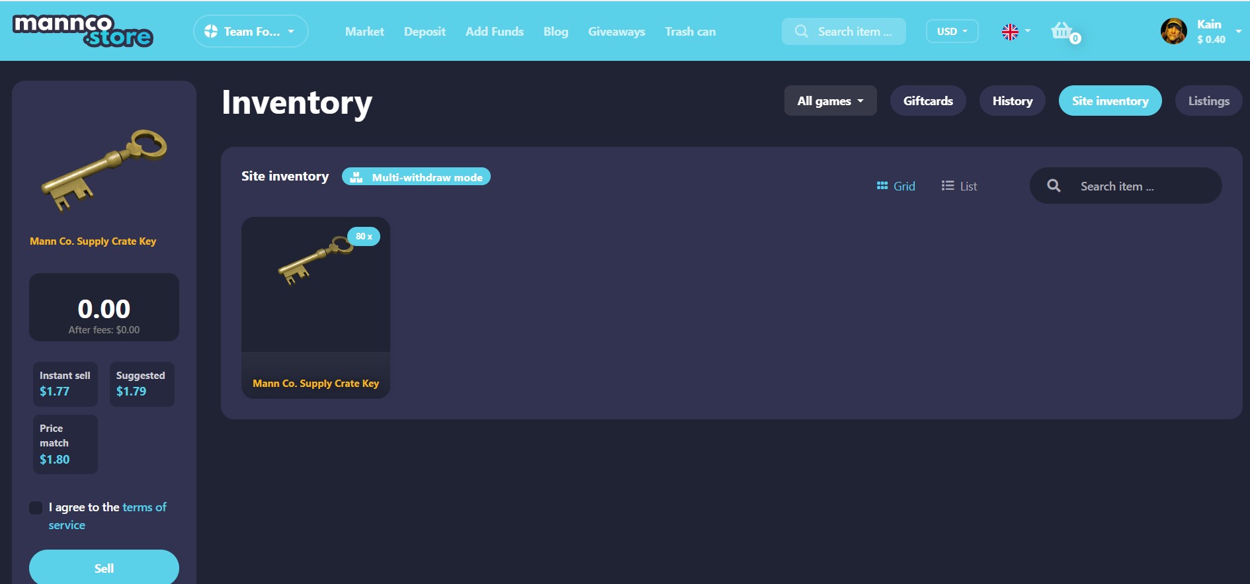
Task: Click the header Search item field
Action: pos(844,31)
